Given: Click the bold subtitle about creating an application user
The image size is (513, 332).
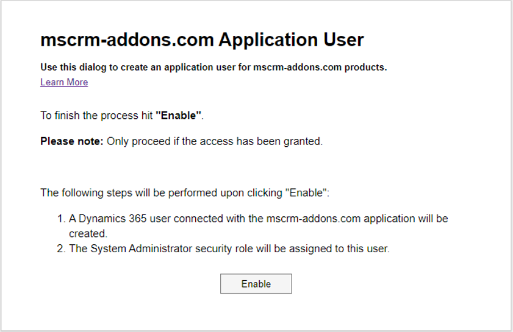Looking at the screenshot, I should [213, 68].
